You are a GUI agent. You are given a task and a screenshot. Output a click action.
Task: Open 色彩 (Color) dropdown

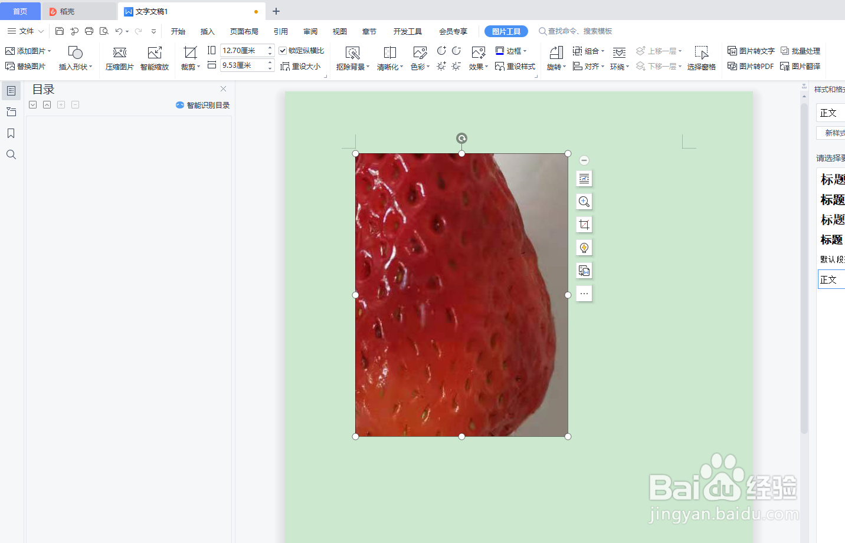(x=420, y=59)
